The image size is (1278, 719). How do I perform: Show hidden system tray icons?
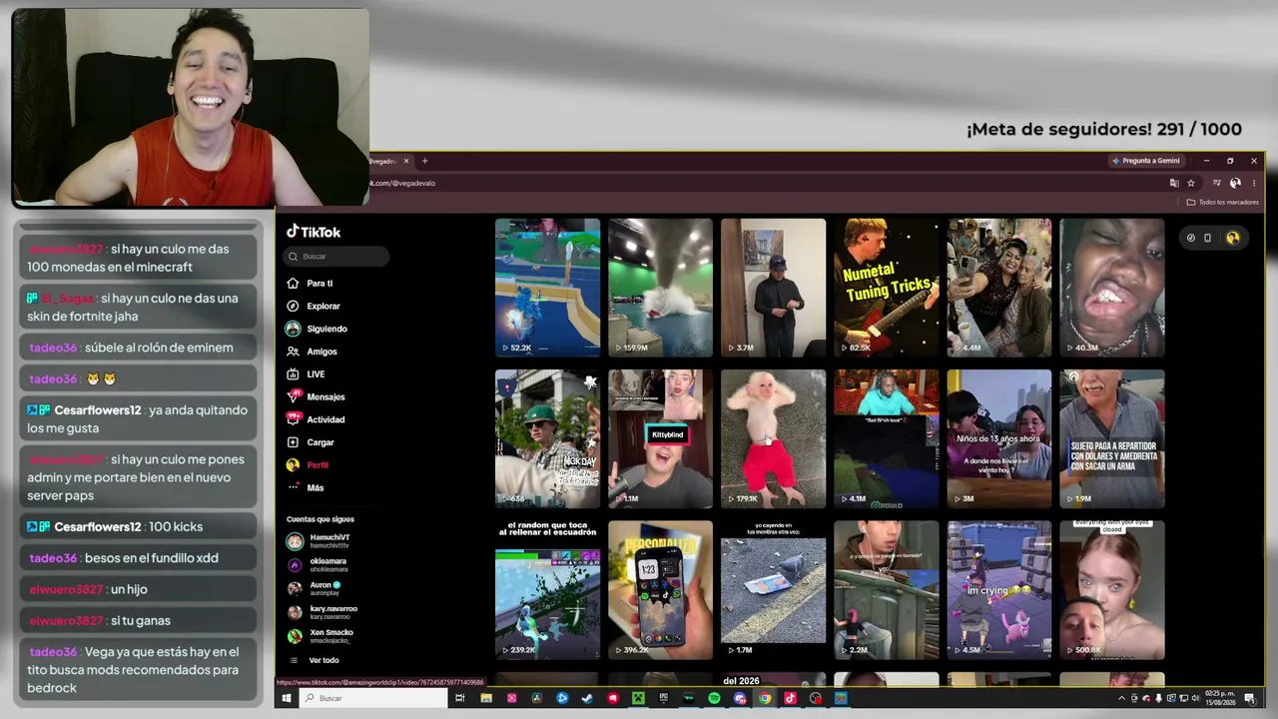tap(1121, 698)
